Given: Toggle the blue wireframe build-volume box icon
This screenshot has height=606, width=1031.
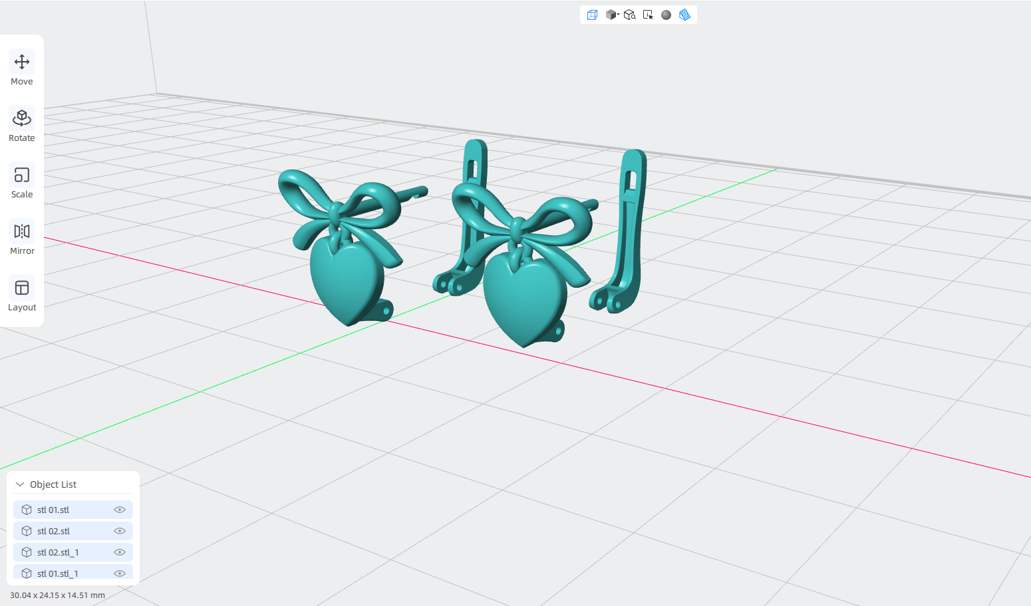Looking at the screenshot, I should [x=592, y=15].
